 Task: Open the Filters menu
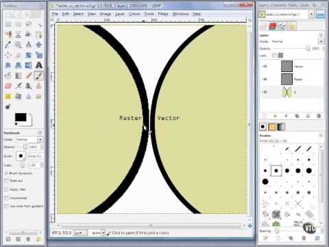click(x=163, y=14)
